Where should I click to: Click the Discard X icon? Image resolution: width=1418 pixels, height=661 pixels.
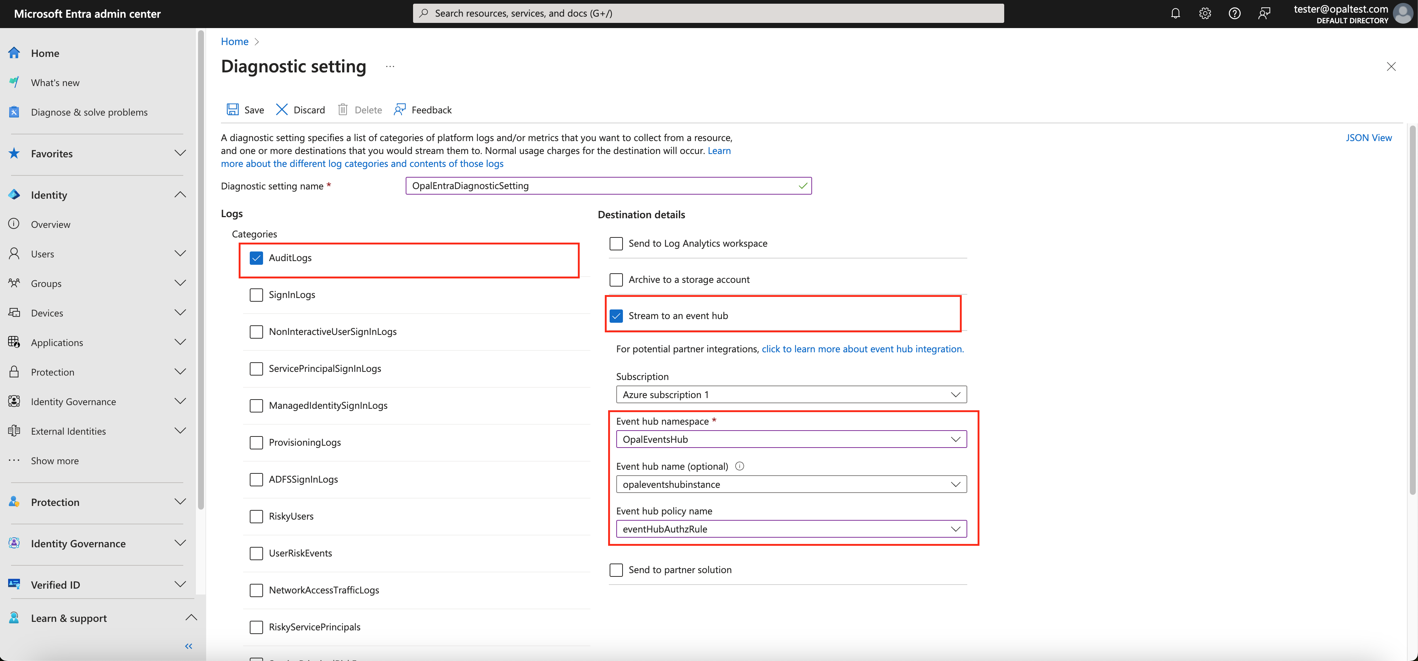[x=282, y=110]
